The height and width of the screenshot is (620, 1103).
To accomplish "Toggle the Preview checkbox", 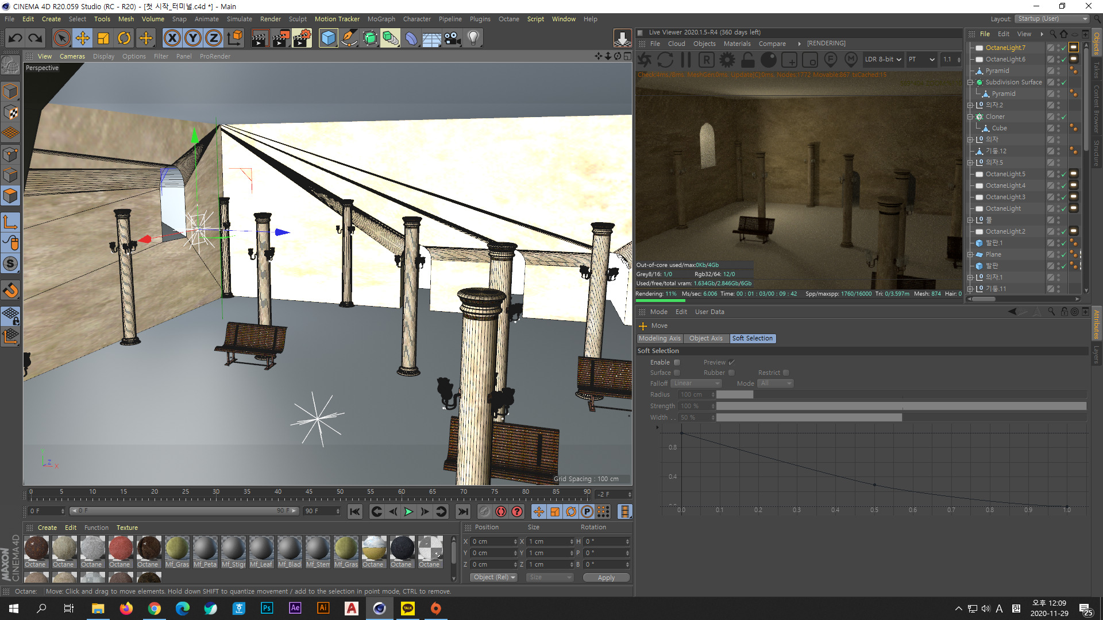I will pyautogui.click(x=731, y=362).
